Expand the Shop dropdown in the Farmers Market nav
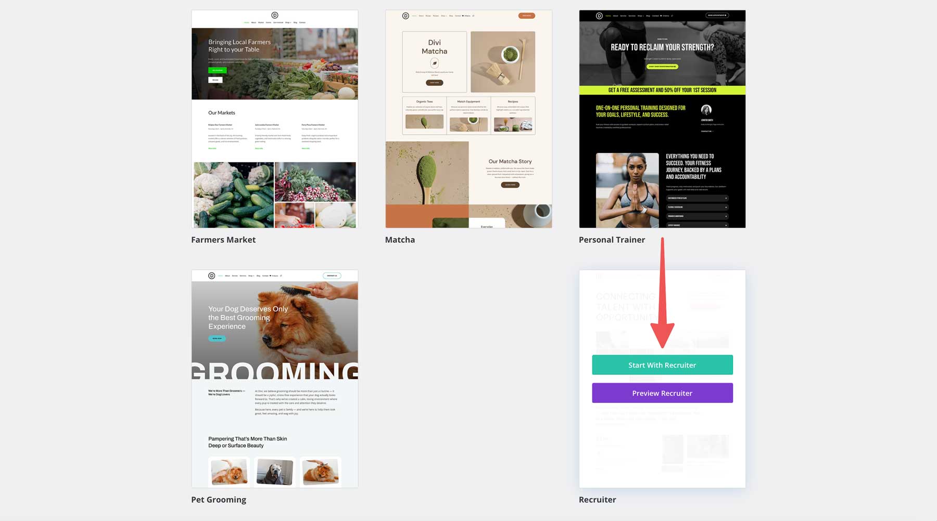Viewport: 937px width, 521px height. tap(288, 22)
